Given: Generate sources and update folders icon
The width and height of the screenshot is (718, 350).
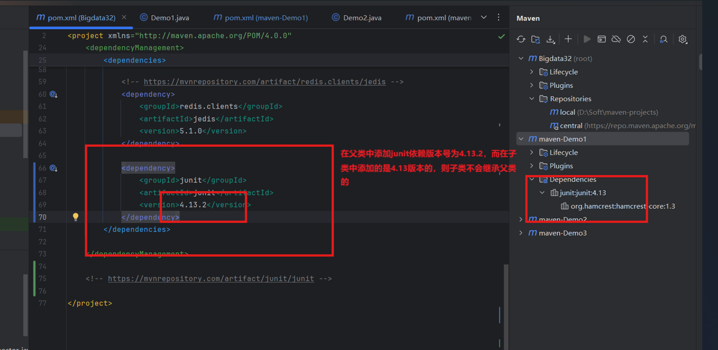Looking at the screenshot, I should point(536,39).
